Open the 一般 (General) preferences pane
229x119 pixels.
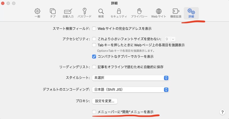click(x=37, y=13)
